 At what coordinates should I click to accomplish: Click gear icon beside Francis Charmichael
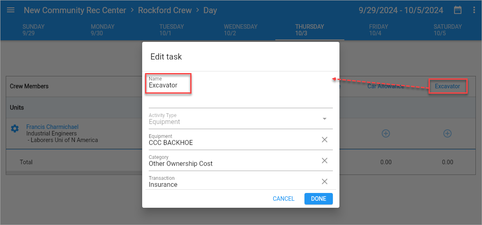click(x=15, y=129)
